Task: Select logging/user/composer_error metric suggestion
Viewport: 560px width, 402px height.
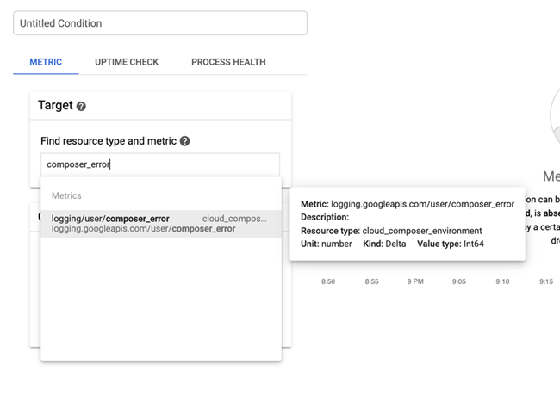Action: (x=110, y=219)
